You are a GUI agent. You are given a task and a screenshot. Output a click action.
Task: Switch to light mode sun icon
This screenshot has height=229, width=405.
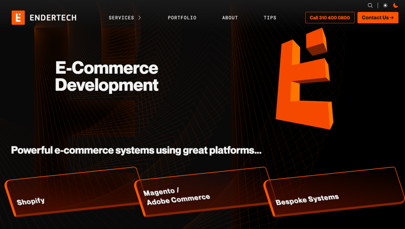pyautogui.click(x=385, y=6)
